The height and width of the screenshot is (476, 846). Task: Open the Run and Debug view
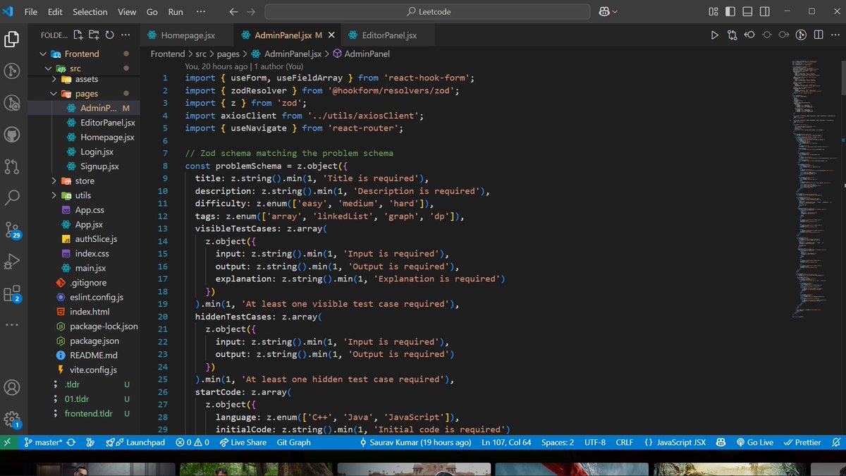(11, 262)
